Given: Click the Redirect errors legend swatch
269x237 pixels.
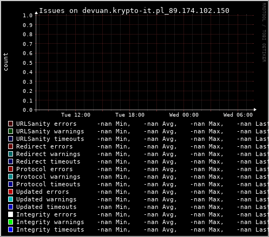Looking at the screenshot, I should (x=10, y=146).
